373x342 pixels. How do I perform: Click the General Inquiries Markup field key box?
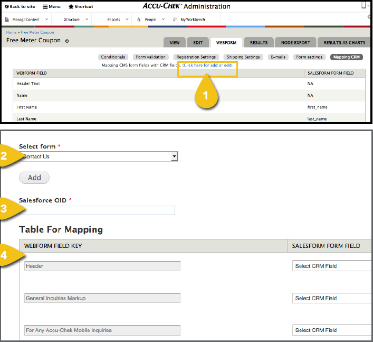click(102, 298)
